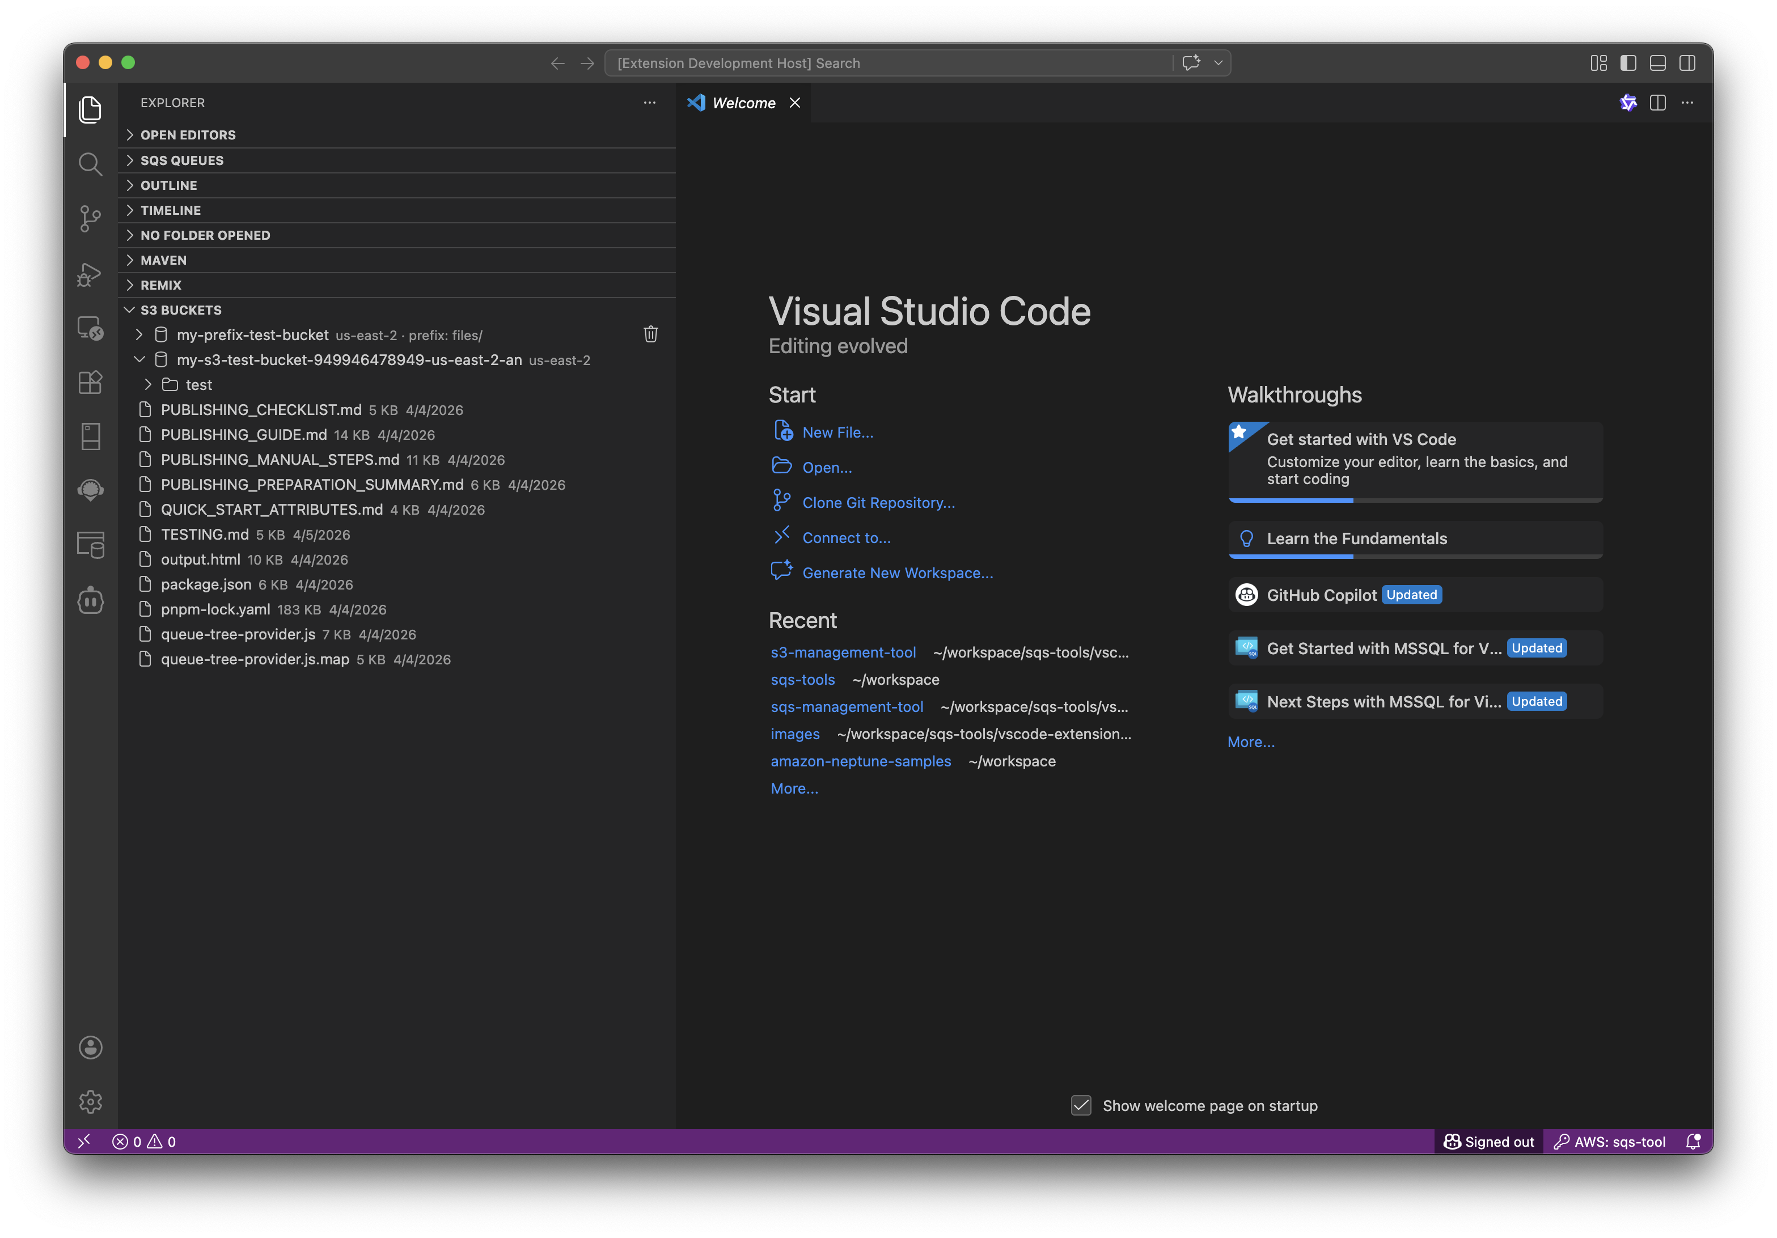Open recent s3-management-tool workspace

843,652
